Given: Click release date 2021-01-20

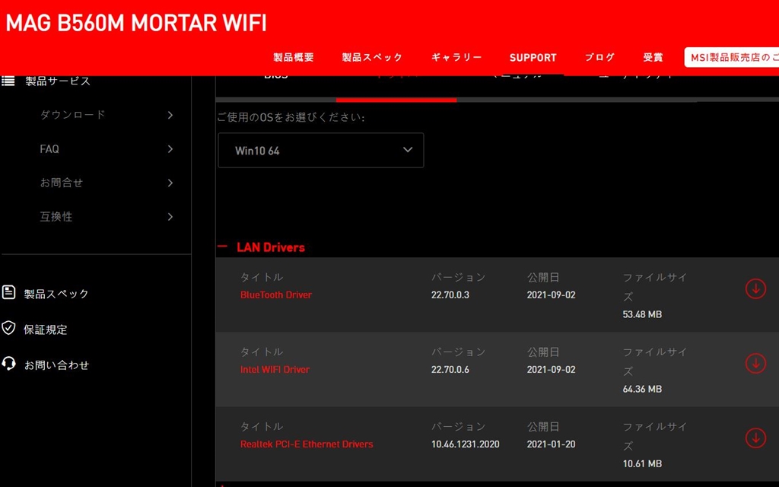Looking at the screenshot, I should pyautogui.click(x=551, y=444).
